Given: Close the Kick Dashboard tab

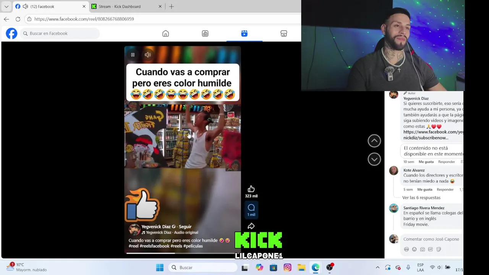Looking at the screenshot, I should 160,6.
